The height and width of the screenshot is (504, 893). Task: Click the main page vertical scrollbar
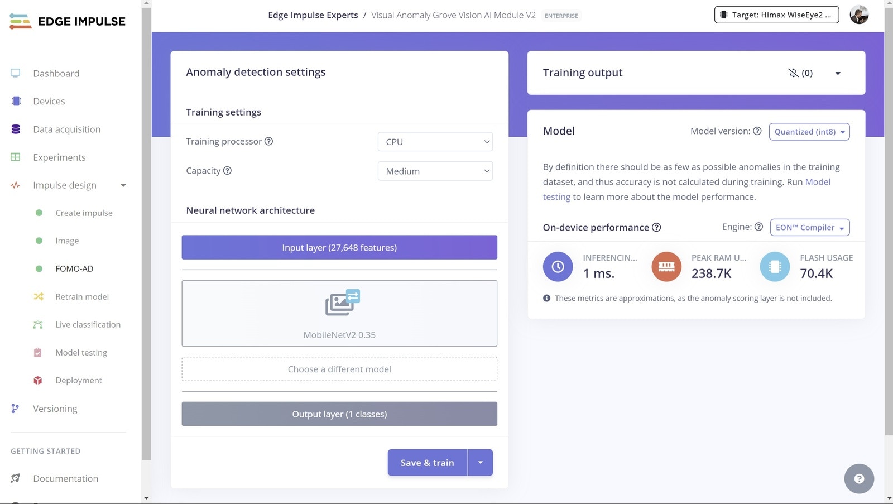[x=889, y=221]
